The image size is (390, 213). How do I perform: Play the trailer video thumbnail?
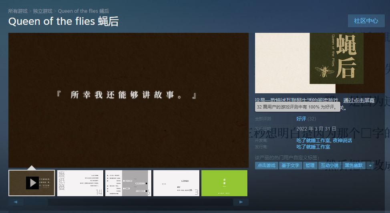[32, 183]
